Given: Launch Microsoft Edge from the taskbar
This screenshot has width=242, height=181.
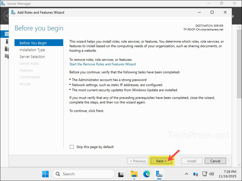Looking at the screenshot, I should point(146,174).
